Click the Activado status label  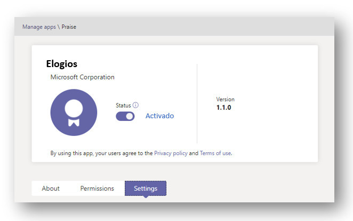(x=159, y=116)
